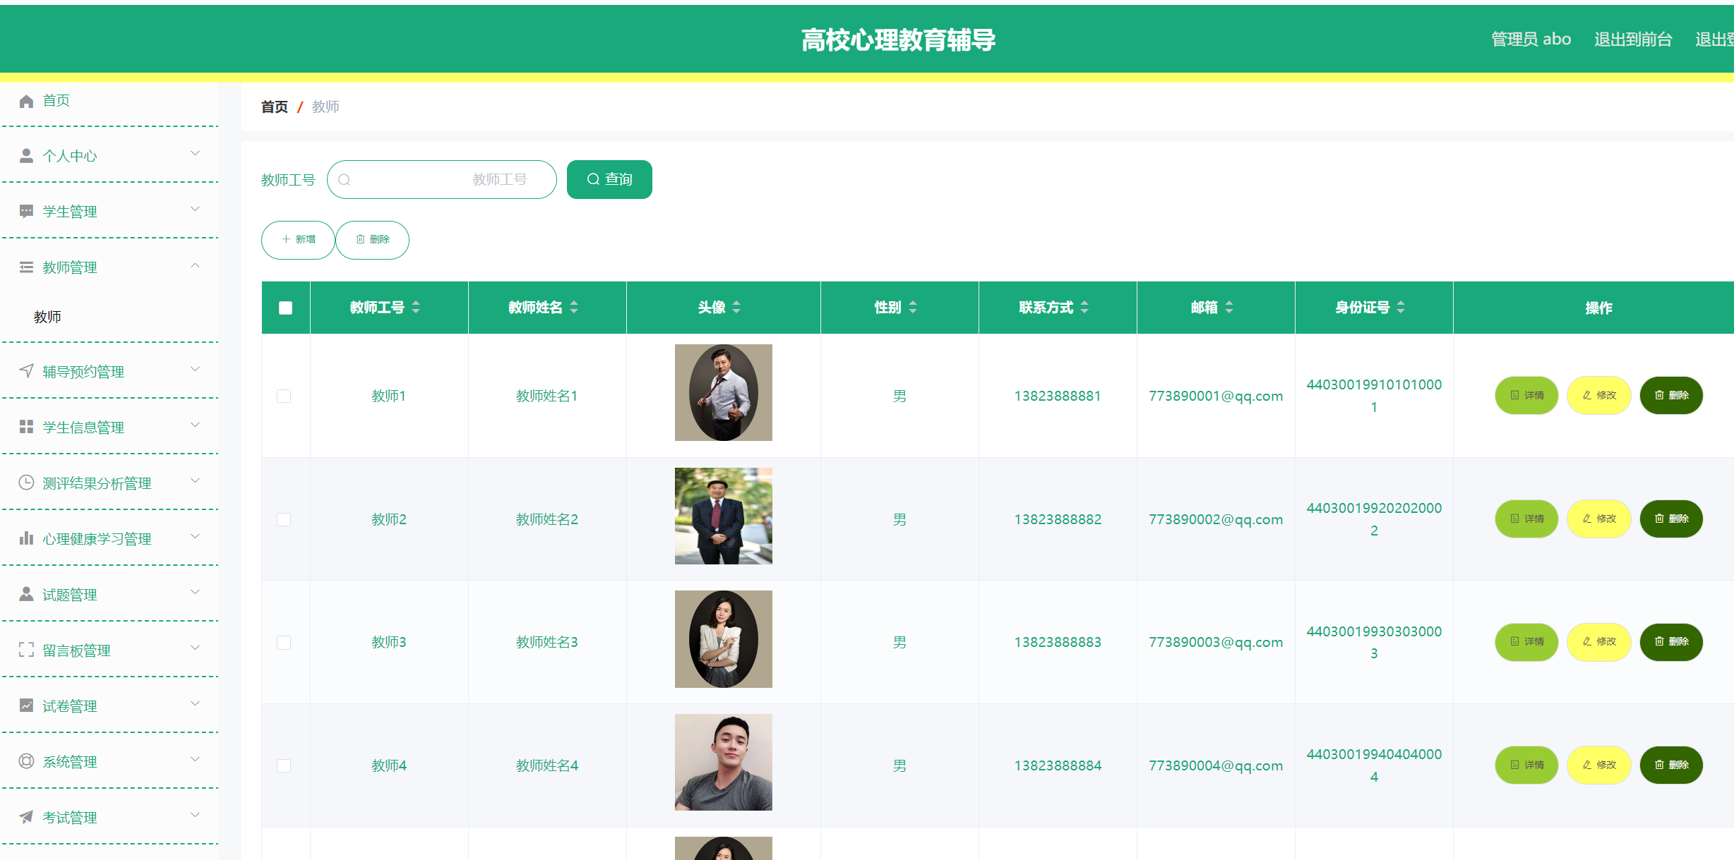Click 管理员 abo in the header
1734x860 pixels.
pyautogui.click(x=1531, y=40)
